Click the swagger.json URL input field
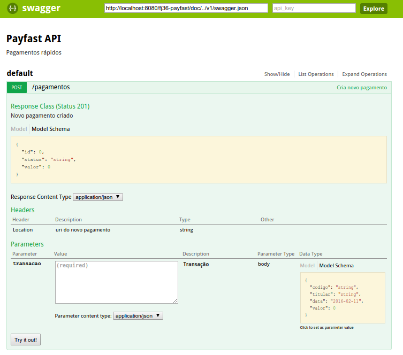 (186, 8)
